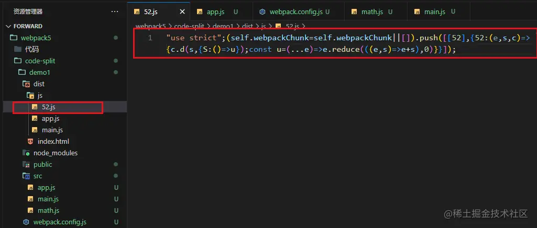This screenshot has width=537, height=228.
Task: Click the public folder icon
Action: (x=26, y=164)
